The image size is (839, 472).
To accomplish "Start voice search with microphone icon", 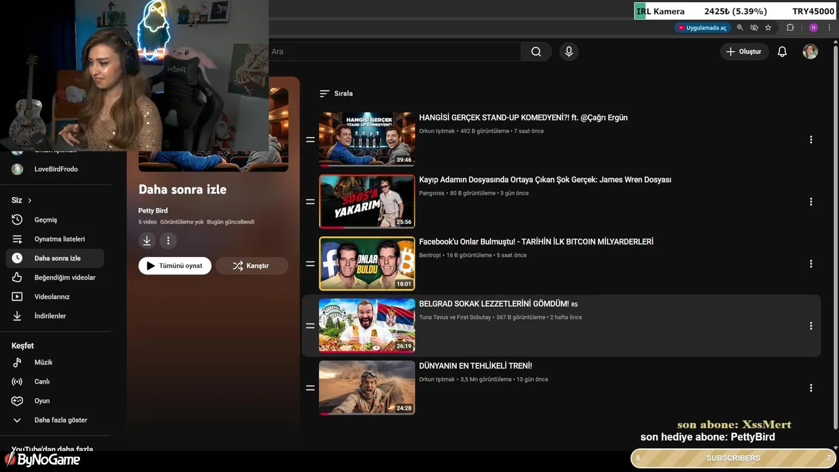I will [x=569, y=52].
